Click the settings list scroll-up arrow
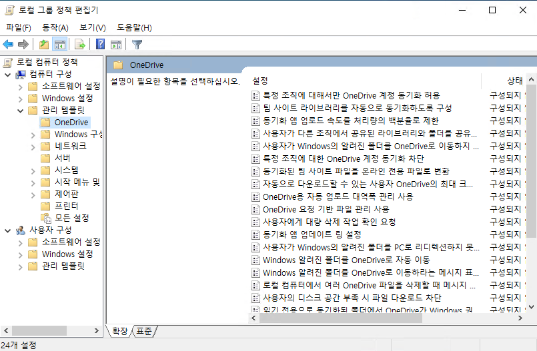Screen dimensions: 537x351 [x=531, y=80]
